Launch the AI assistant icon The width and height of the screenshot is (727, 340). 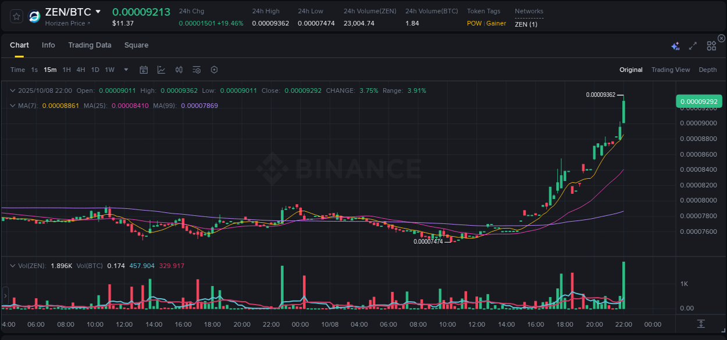675,45
